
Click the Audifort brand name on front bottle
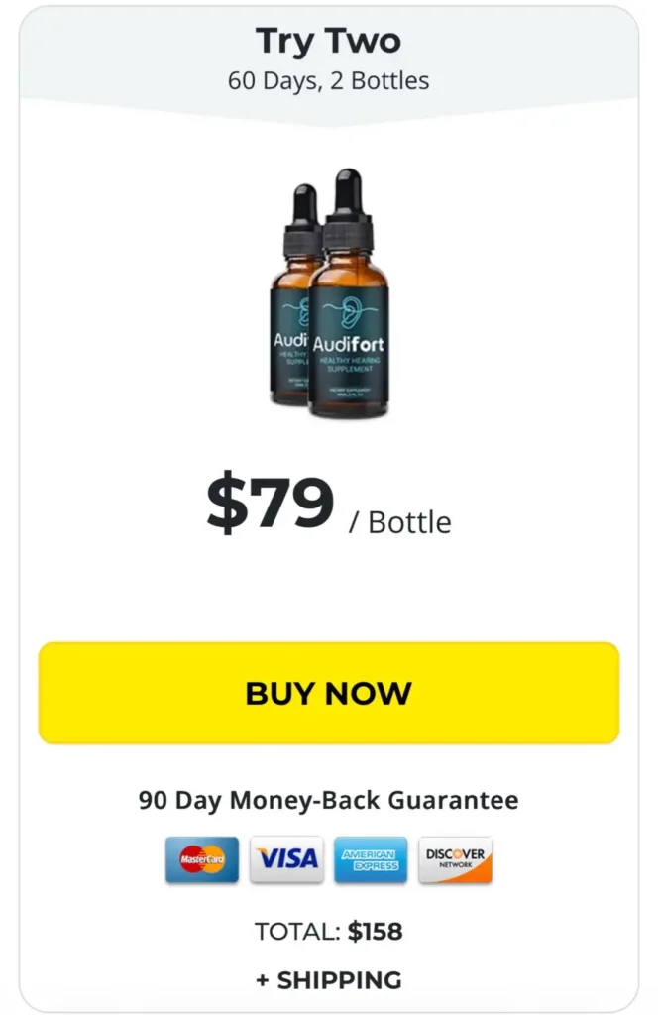click(x=348, y=344)
